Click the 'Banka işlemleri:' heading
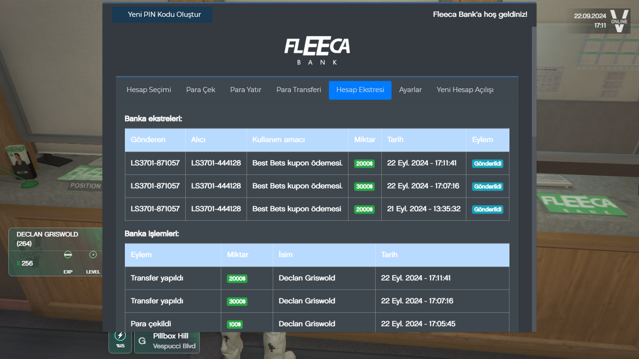Screen dimensions: 639x359 [x=152, y=234]
